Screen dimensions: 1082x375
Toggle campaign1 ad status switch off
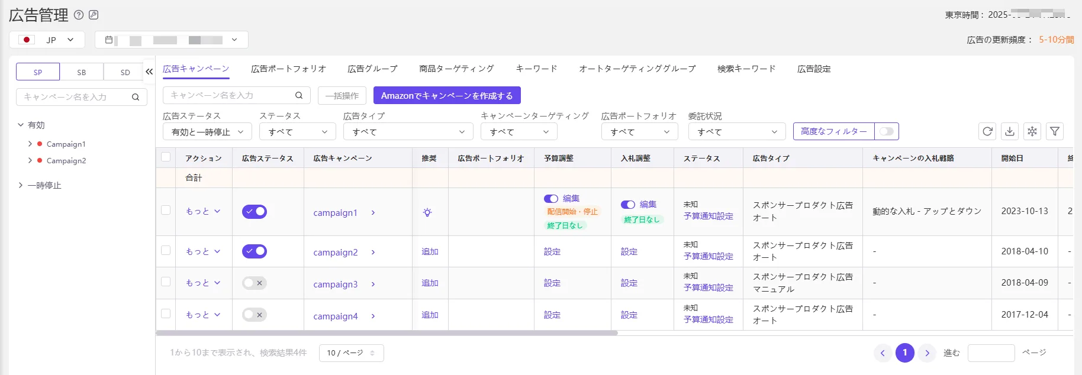(255, 212)
